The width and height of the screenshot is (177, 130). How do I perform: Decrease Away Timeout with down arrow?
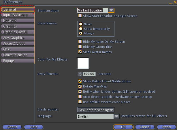point(80,75)
